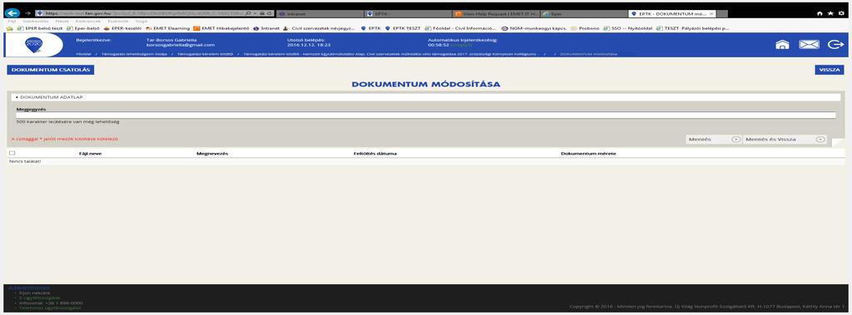Open the EMET Elearning bookmark
Screen dimensions: 852x315
click(x=167, y=28)
